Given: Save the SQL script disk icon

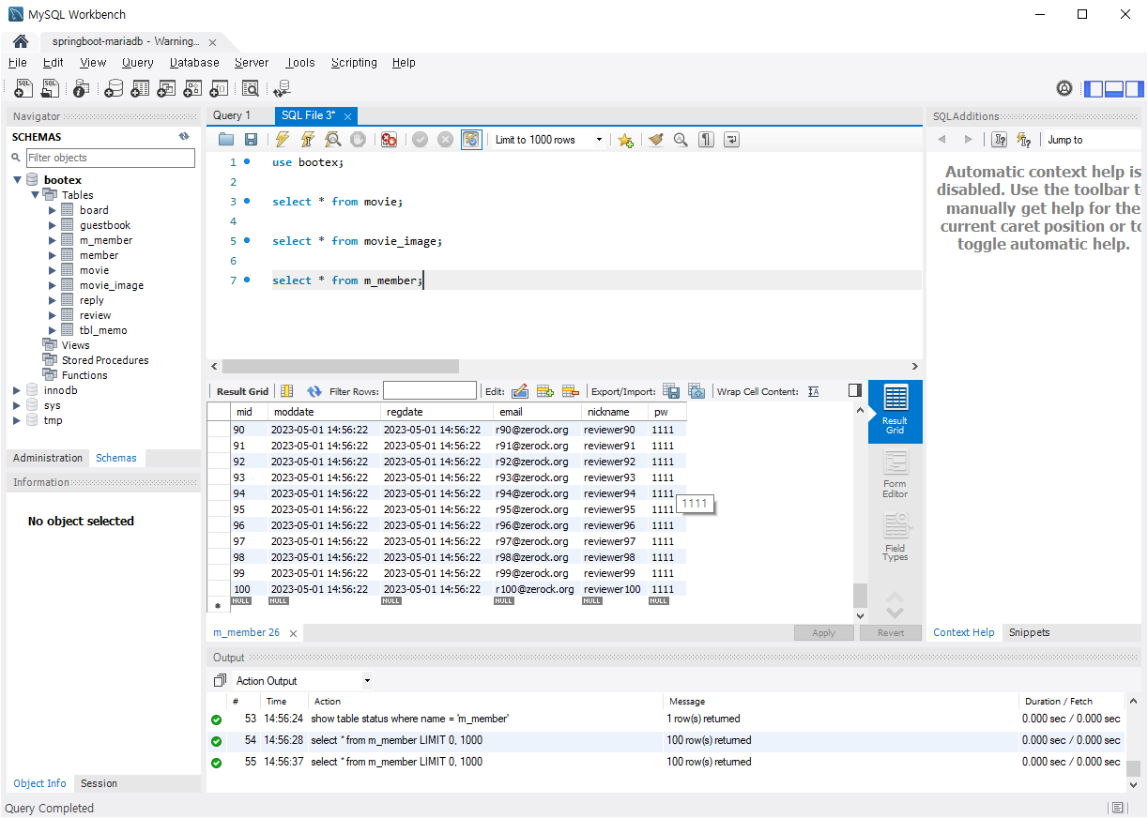Looking at the screenshot, I should point(251,140).
